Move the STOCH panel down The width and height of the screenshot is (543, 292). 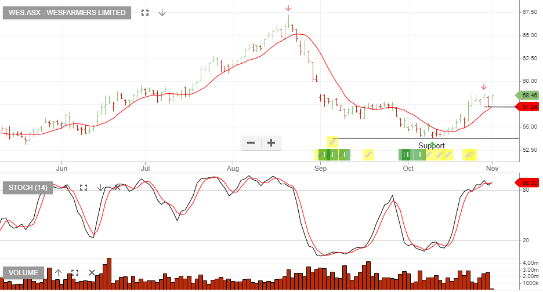[x=100, y=188]
